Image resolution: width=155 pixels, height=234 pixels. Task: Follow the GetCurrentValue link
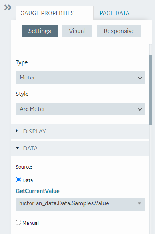pos(38,191)
